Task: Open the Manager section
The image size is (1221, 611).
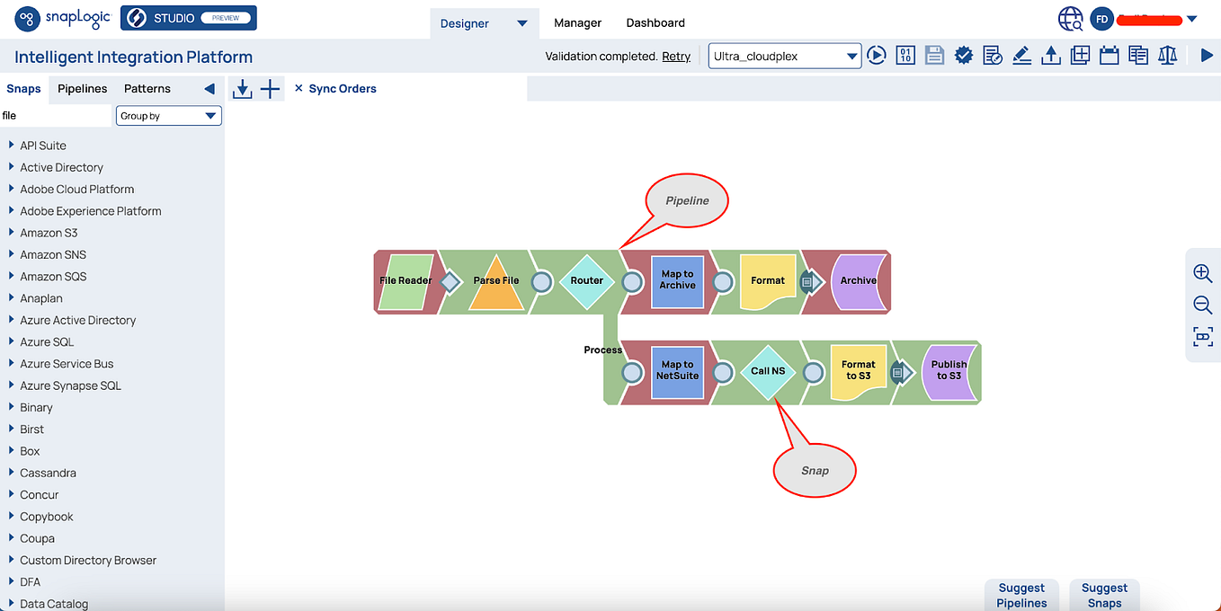Action: pyautogui.click(x=577, y=22)
